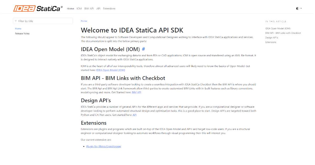This screenshot has width=315, height=165.
Task: Open the Plugin for Rhino/Grasshopper link
Action: coord(104,146)
